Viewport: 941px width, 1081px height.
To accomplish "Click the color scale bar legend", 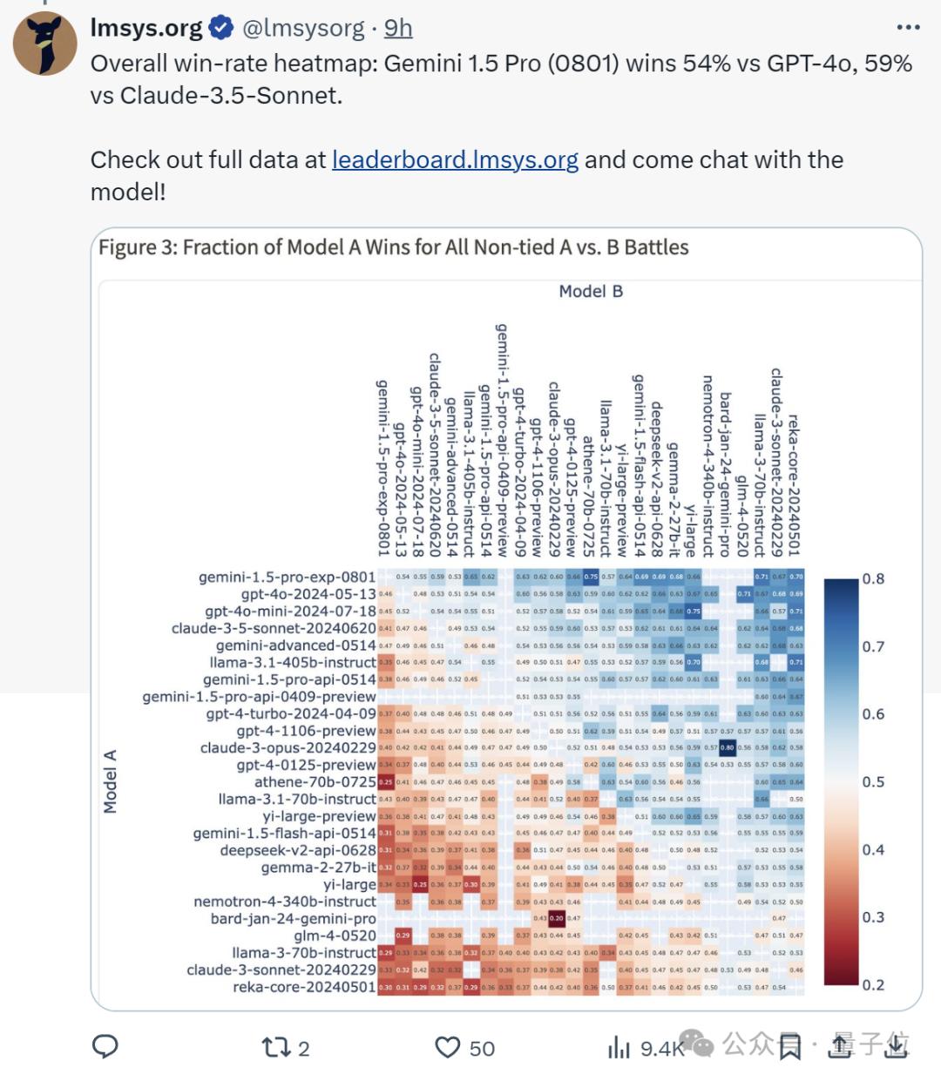I will click(x=841, y=781).
